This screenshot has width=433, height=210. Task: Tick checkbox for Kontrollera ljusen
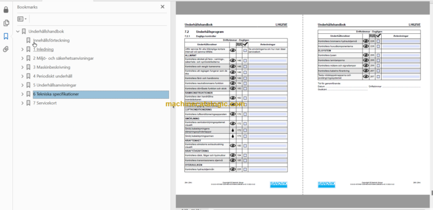click(x=378, y=55)
